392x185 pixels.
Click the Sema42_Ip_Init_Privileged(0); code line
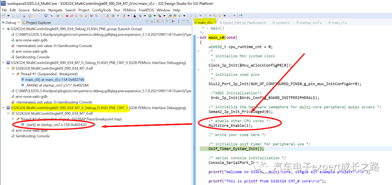click(x=240, y=111)
